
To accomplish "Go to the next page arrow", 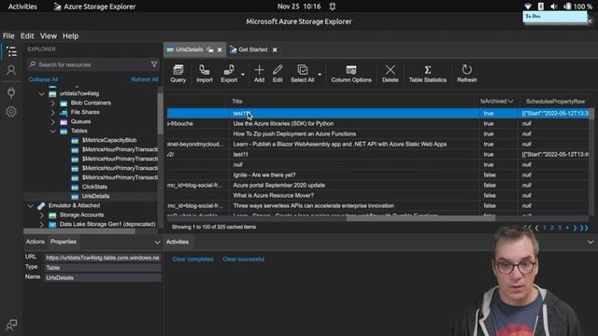I will 575,228.
